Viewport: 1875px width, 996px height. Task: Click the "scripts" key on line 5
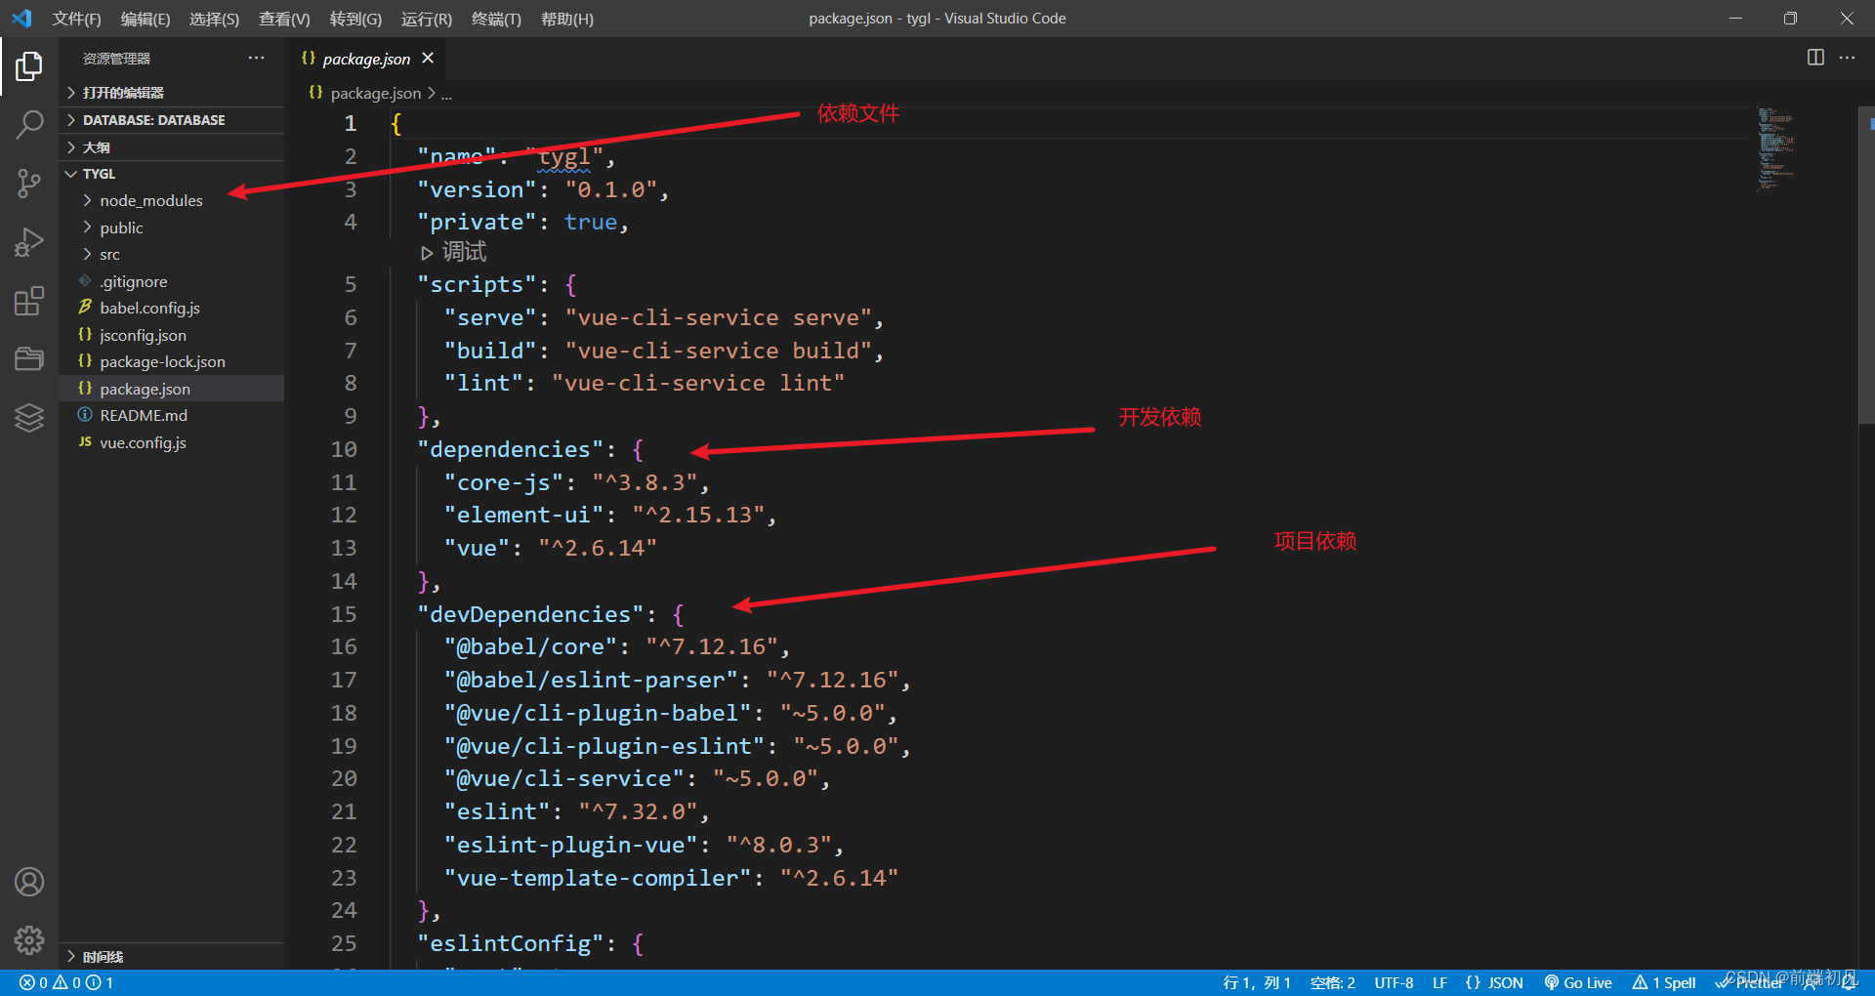coord(477,284)
